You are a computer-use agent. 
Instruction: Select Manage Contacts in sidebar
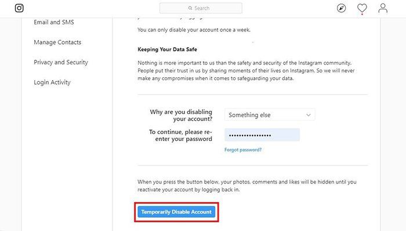pyautogui.click(x=57, y=42)
